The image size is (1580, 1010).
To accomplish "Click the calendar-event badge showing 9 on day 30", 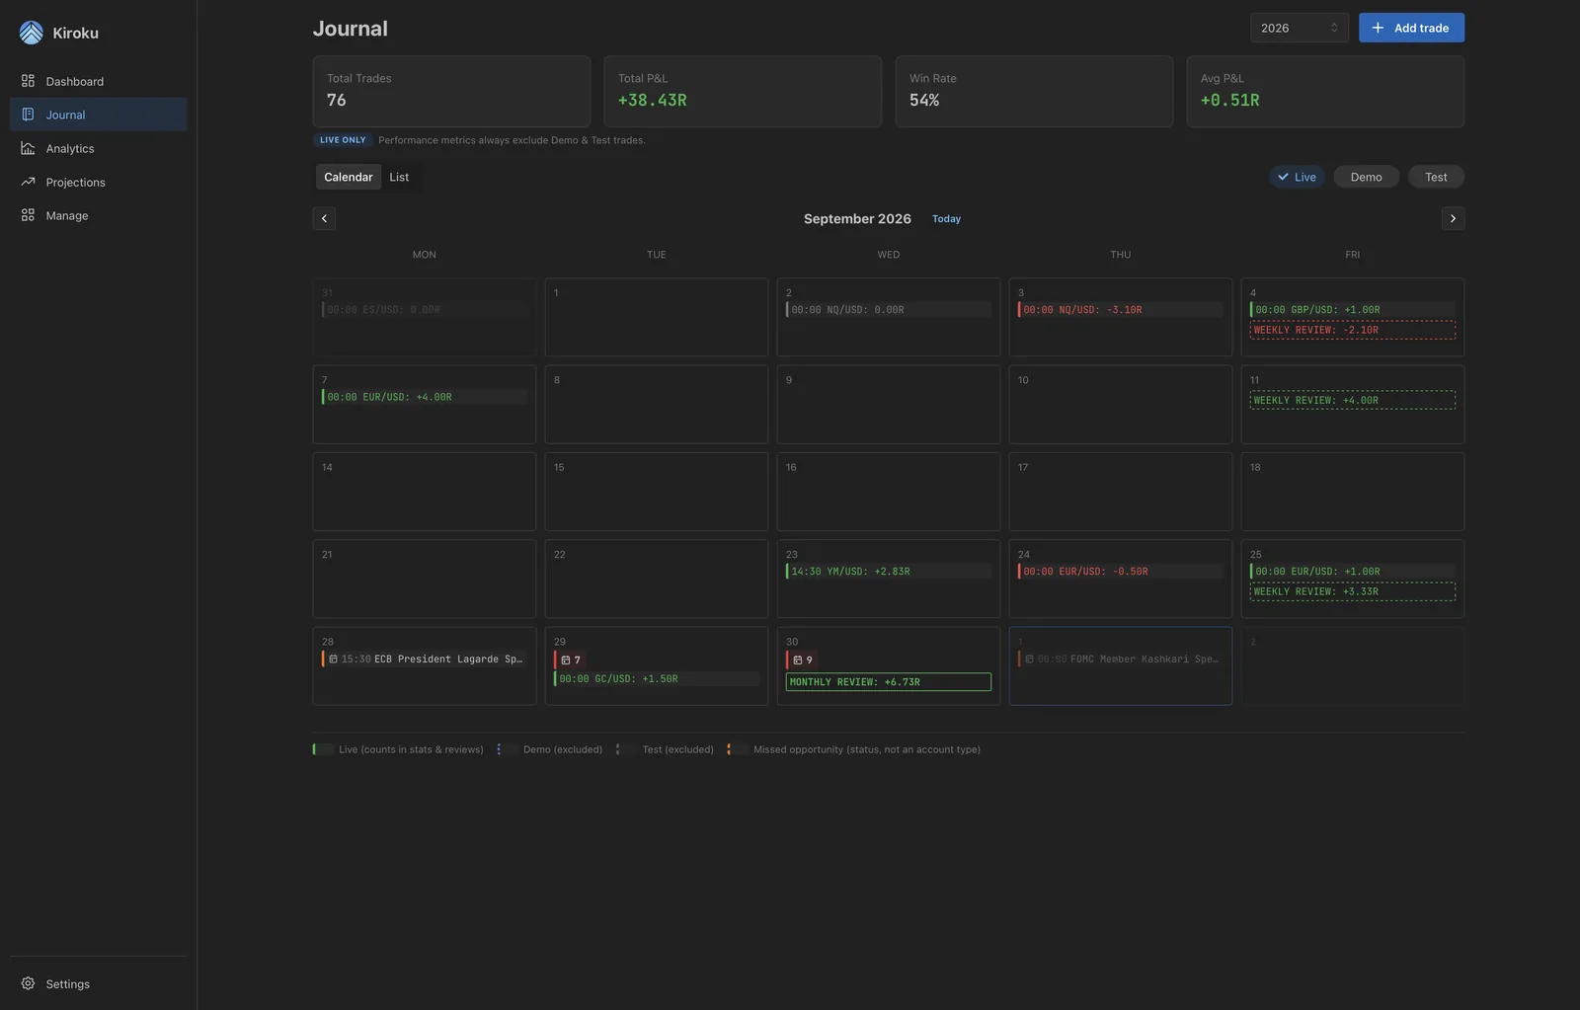I will coord(803,660).
